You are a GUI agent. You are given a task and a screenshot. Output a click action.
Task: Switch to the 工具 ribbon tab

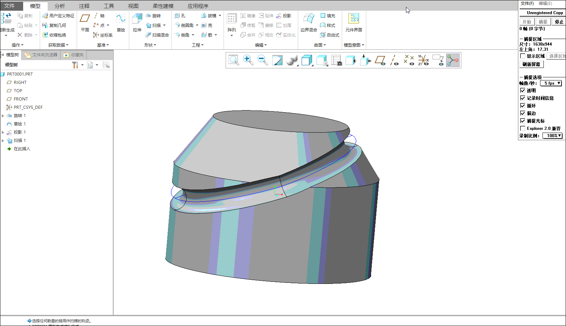point(109,6)
